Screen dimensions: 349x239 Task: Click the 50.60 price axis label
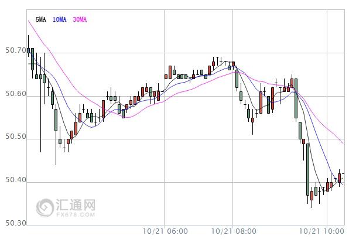pyautogui.click(x=16, y=94)
